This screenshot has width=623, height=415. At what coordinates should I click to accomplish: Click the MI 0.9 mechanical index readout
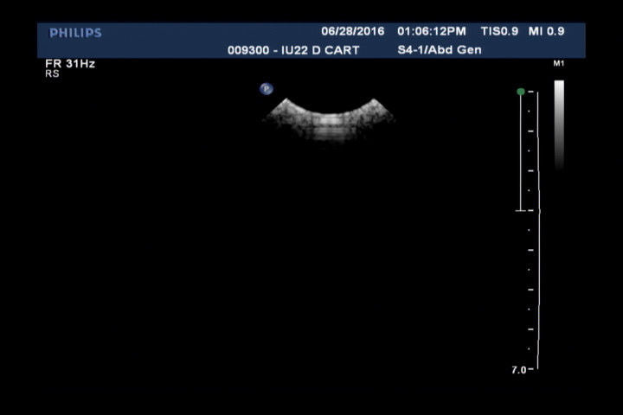547,31
